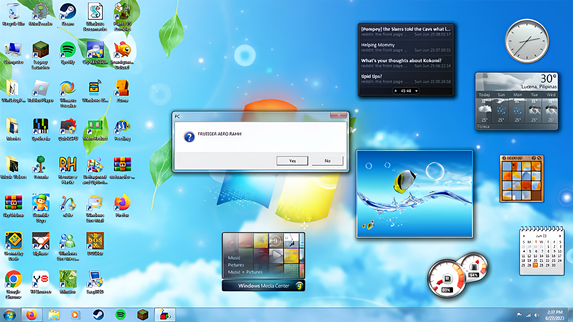
Task: Click Yes in the FRUTIGER AERO dialog
Action: click(x=292, y=161)
